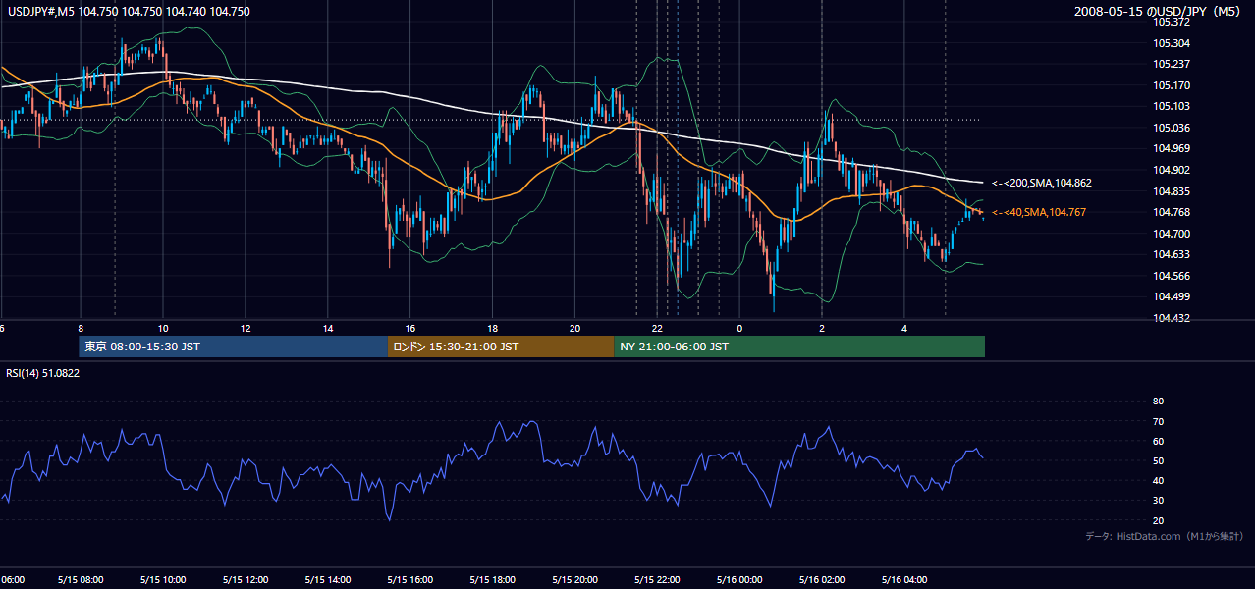Click price axis label 104.499
The height and width of the screenshot is (589, 1255).
(1173, 296)
